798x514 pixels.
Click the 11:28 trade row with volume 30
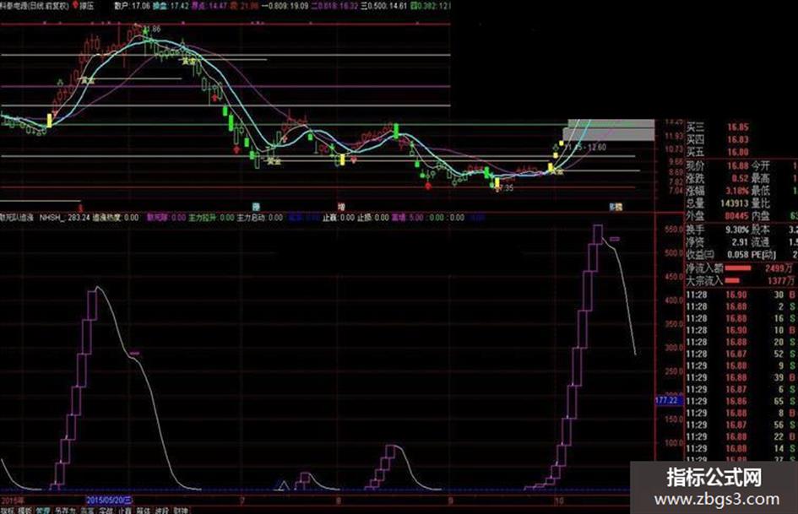pyautogui.click(x=741, y=295)
